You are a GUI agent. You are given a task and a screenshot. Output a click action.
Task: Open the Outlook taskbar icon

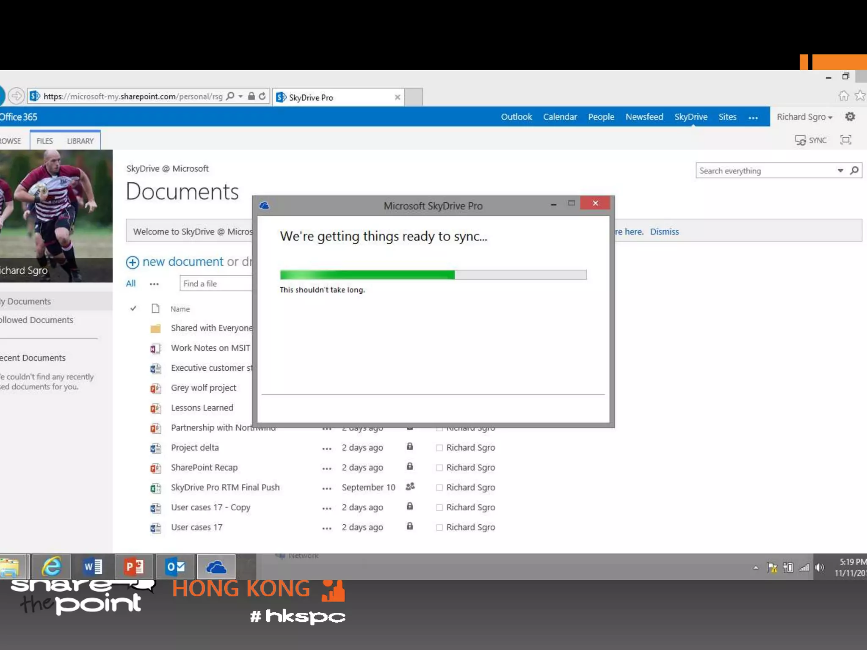click(175, 567)
